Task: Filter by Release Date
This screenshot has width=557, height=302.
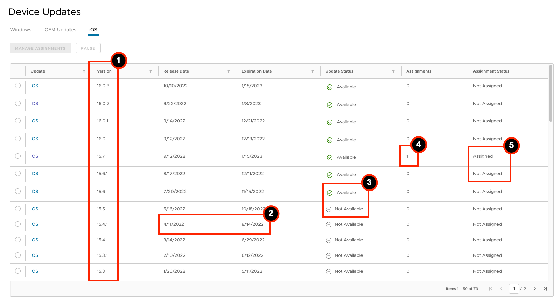Action: 229,71
